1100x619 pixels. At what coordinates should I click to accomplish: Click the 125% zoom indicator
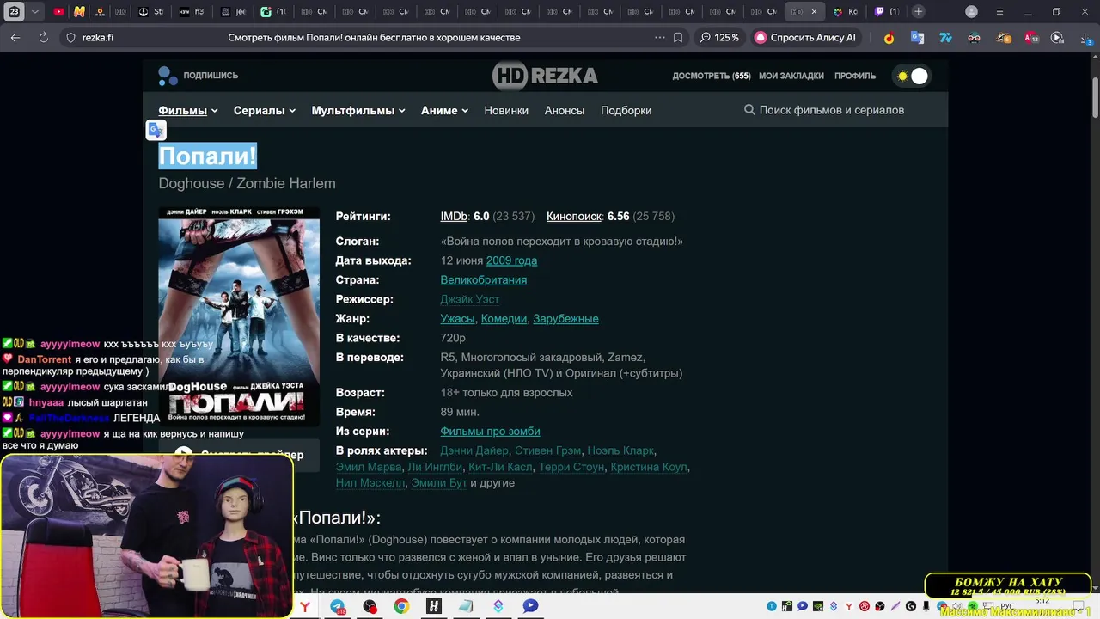719,38
